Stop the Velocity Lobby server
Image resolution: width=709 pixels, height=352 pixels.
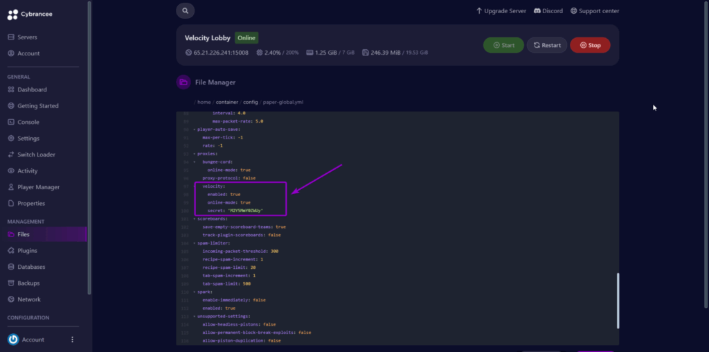coord(590,45)
